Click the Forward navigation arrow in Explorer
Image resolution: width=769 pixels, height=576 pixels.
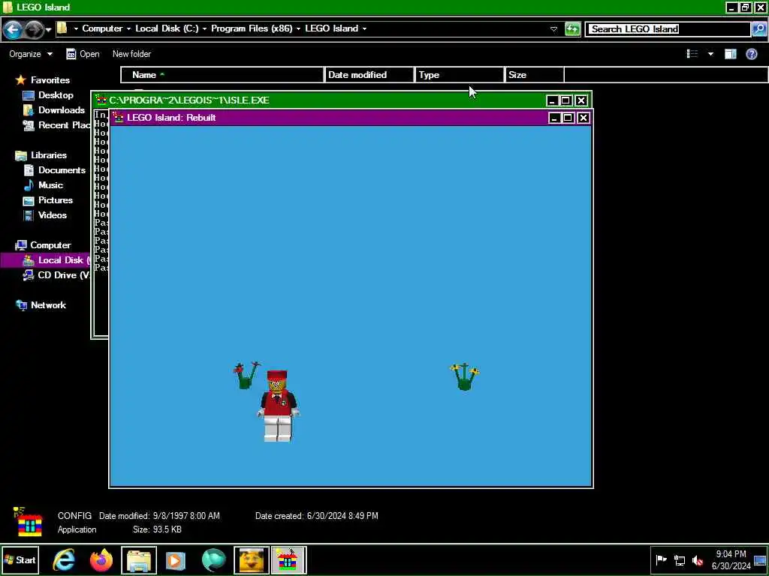[x=33, y=30]
